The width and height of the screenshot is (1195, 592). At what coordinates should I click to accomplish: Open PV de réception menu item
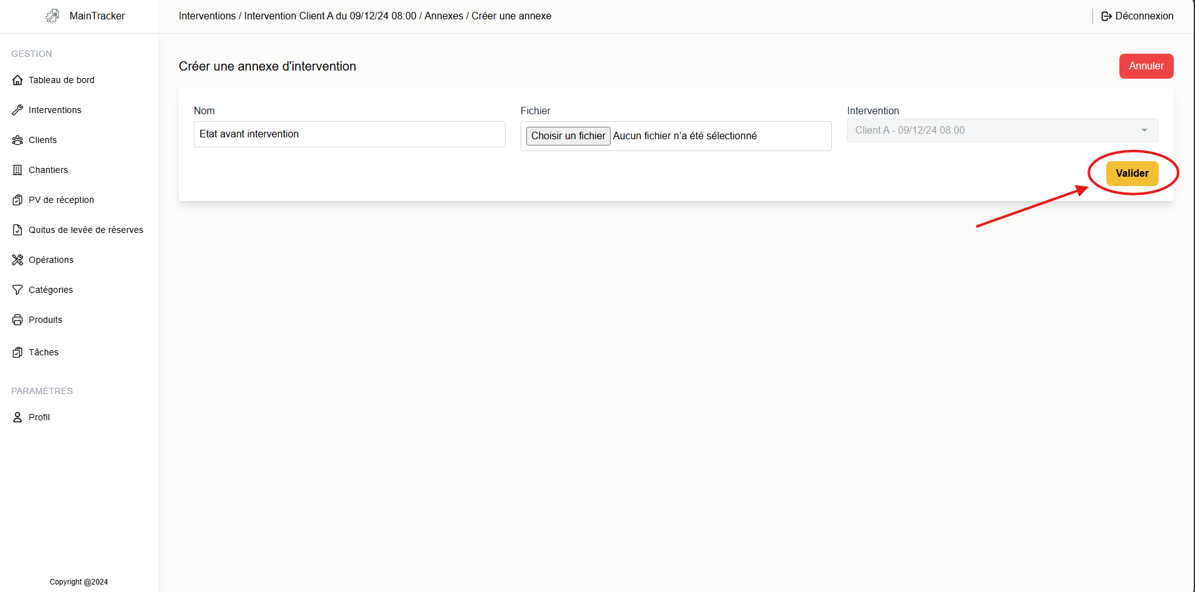click(61, 200)
